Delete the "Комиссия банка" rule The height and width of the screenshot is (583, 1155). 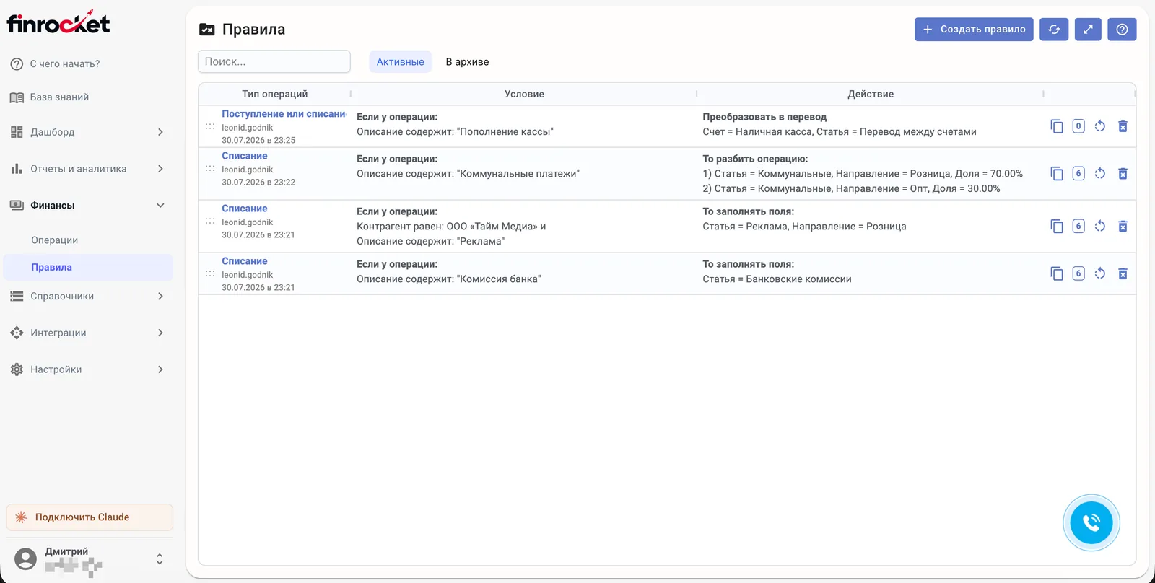click(1123, 273)
